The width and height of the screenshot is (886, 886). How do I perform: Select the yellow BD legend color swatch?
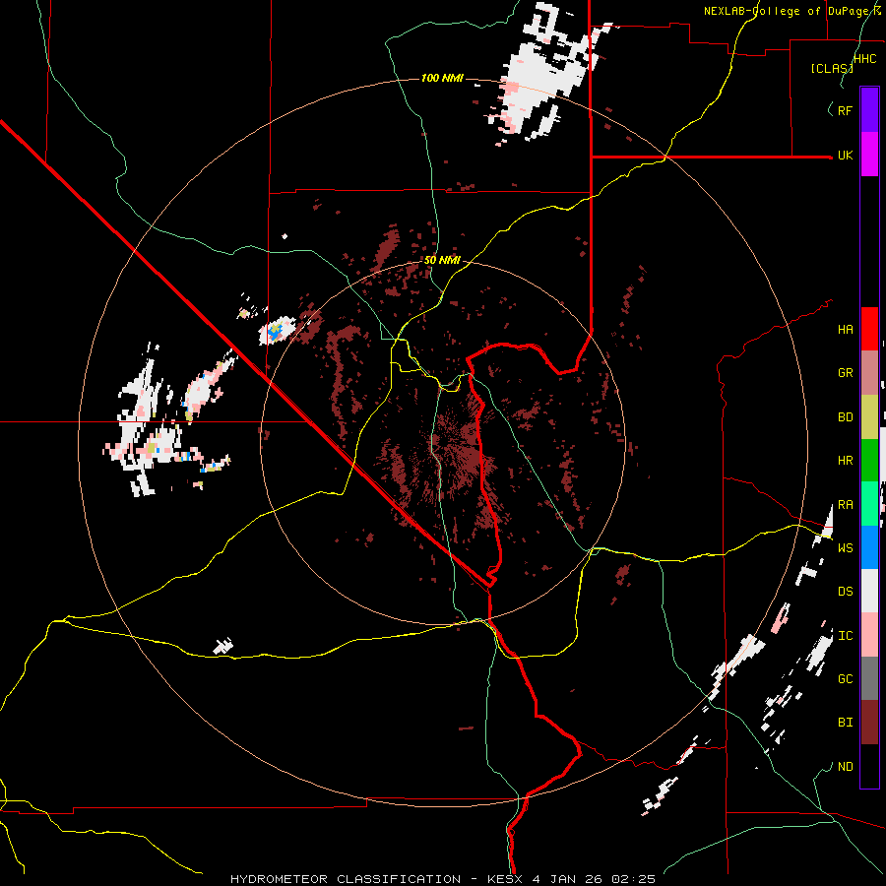(x=869, y=417)
